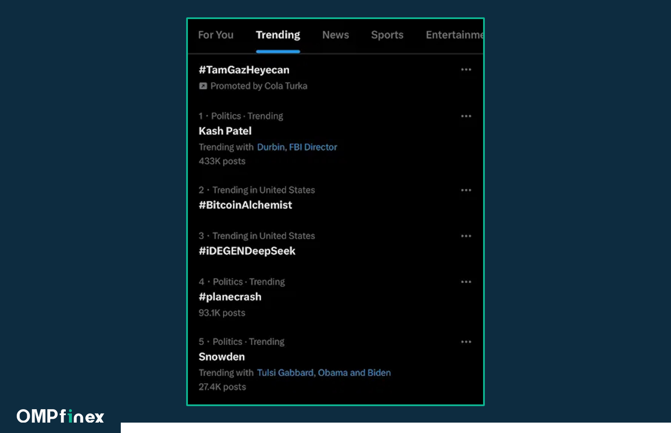
Task: Go to the Sports tab
Action: point(387,35)
